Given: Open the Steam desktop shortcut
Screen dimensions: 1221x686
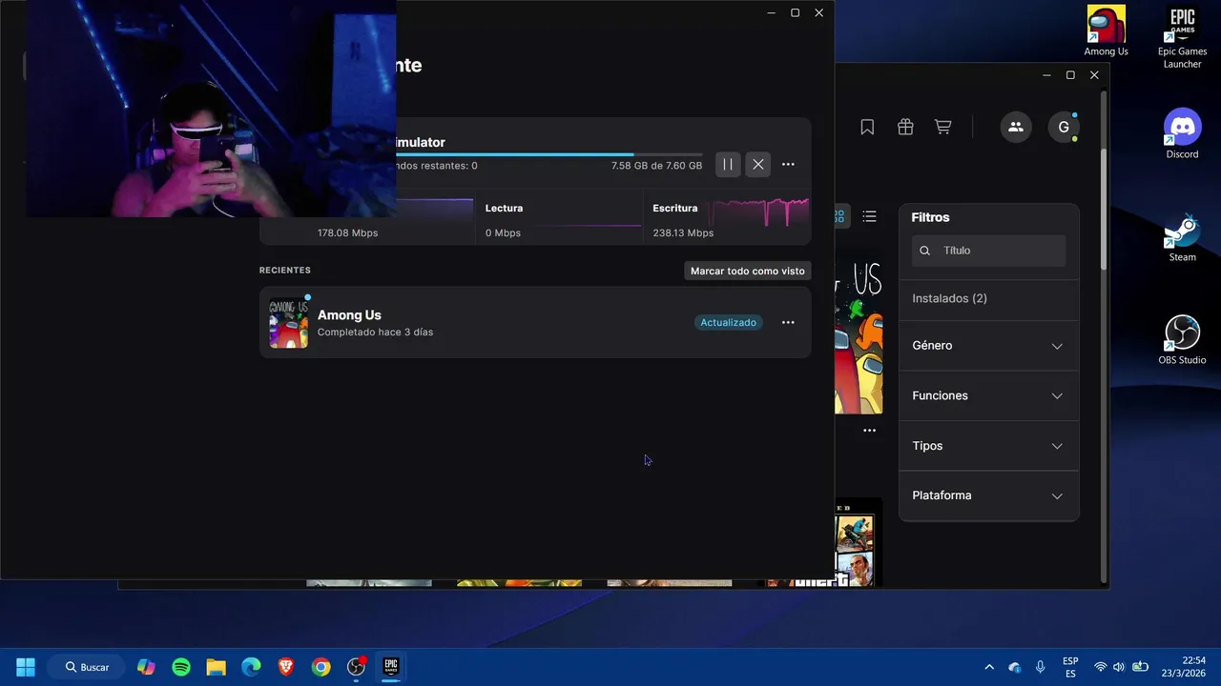Looking at the screenshot, I should [x=1183, y=236].
